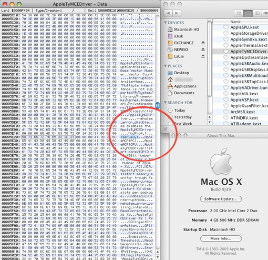Switch Finder to column view
The height and width of the screenshot is (260, 268).
257,13
